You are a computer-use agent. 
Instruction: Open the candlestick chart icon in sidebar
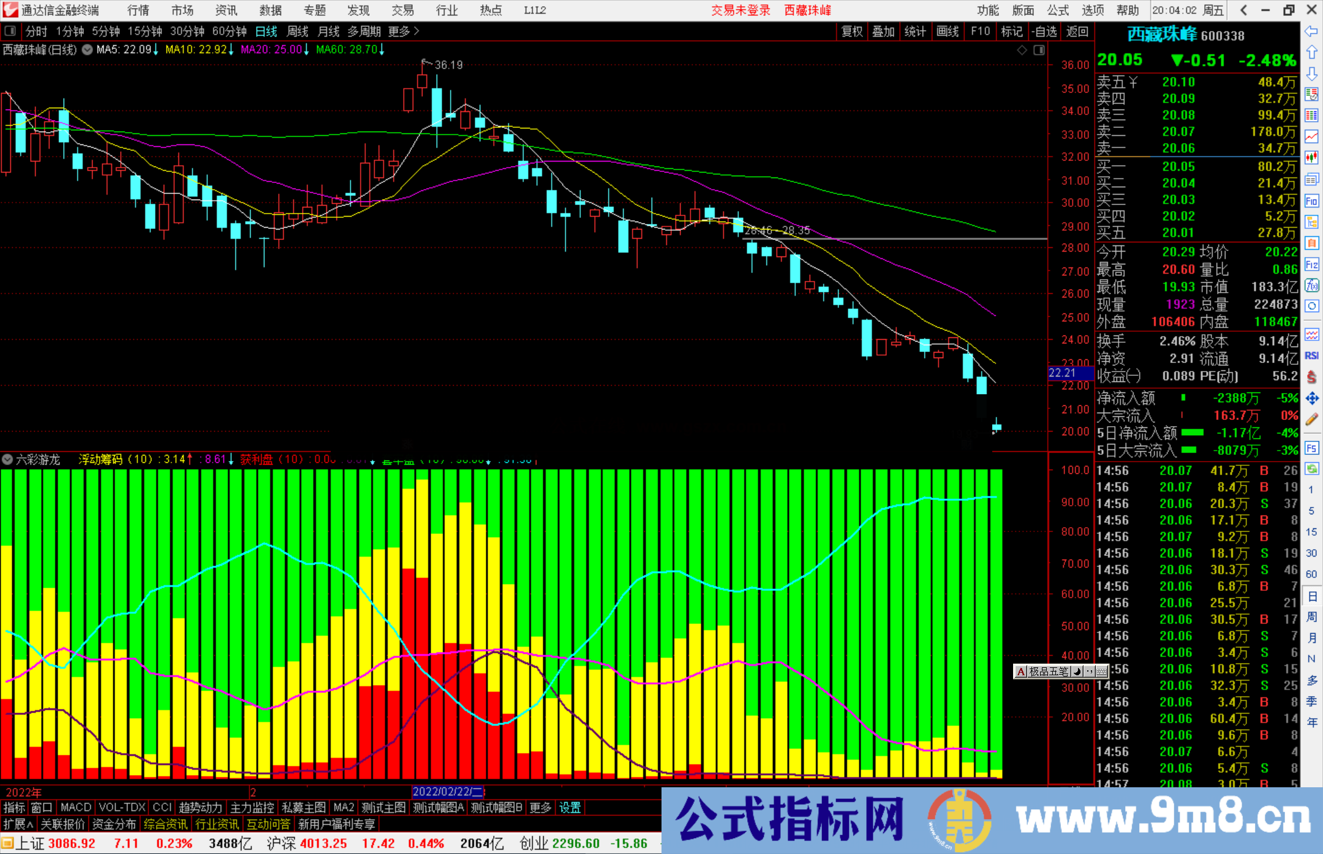[x=1311, y=158]
